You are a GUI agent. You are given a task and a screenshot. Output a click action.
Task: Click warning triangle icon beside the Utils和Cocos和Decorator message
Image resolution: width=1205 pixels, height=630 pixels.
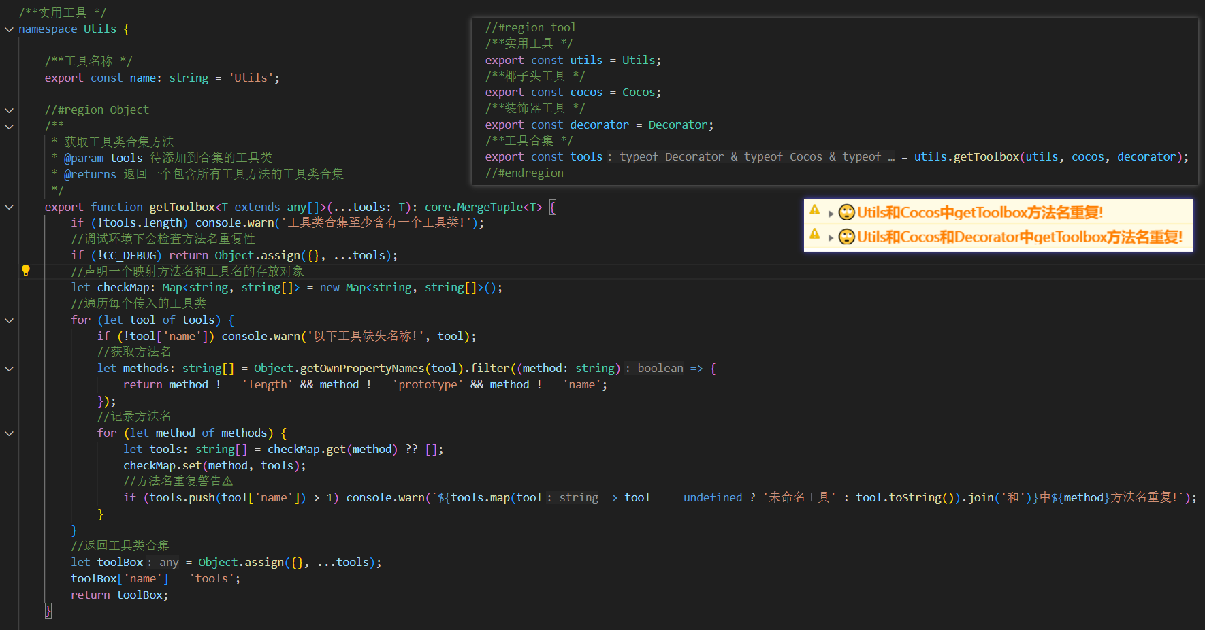click(814, 235)
